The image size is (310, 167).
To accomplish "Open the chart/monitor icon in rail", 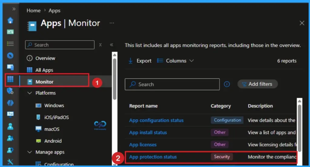I will click(10, 115).
